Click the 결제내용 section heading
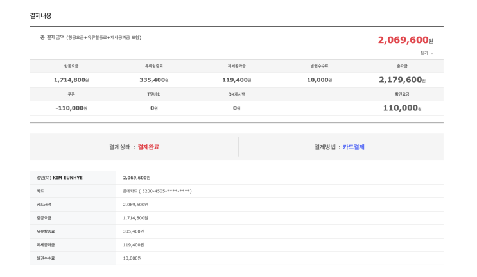This screenshot has height=277, width=477. tap(40, 16)
